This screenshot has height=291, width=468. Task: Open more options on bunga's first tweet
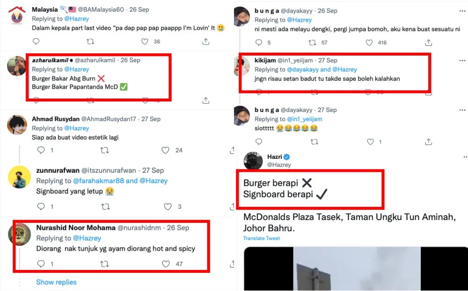click(x=462, y=10)
